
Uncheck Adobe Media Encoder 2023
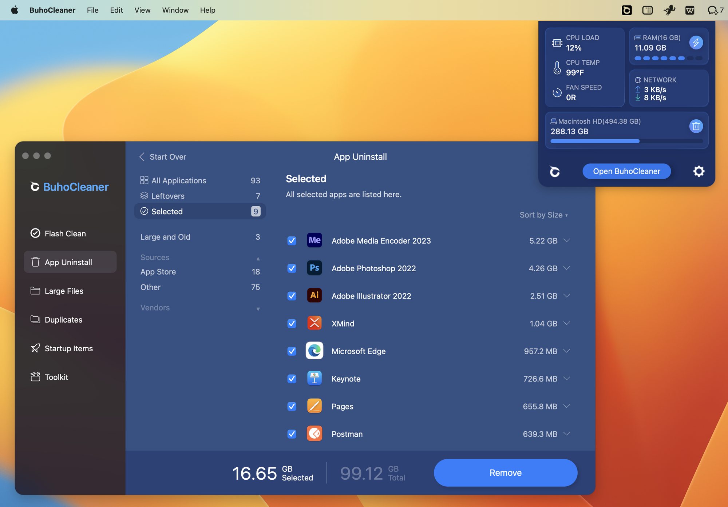292,241
